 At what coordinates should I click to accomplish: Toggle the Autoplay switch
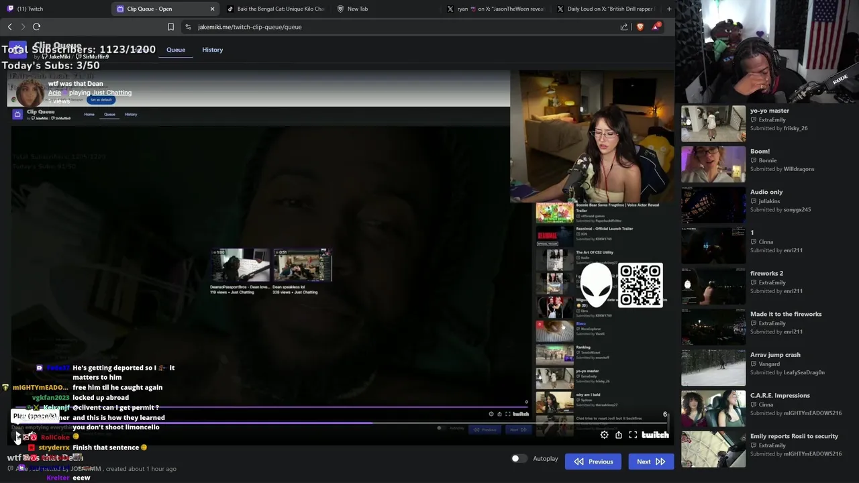(x=519, y=459)
